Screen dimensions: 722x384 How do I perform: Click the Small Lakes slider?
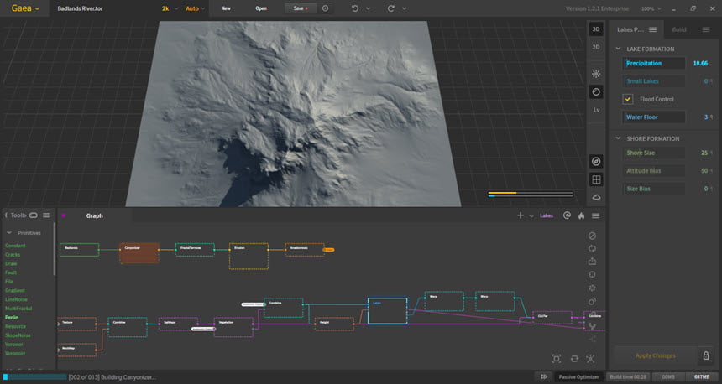coord(654,81)
